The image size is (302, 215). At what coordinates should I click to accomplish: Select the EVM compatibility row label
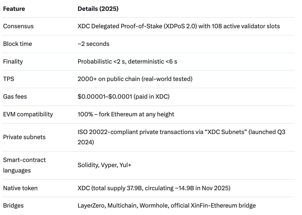pos(28,114)
